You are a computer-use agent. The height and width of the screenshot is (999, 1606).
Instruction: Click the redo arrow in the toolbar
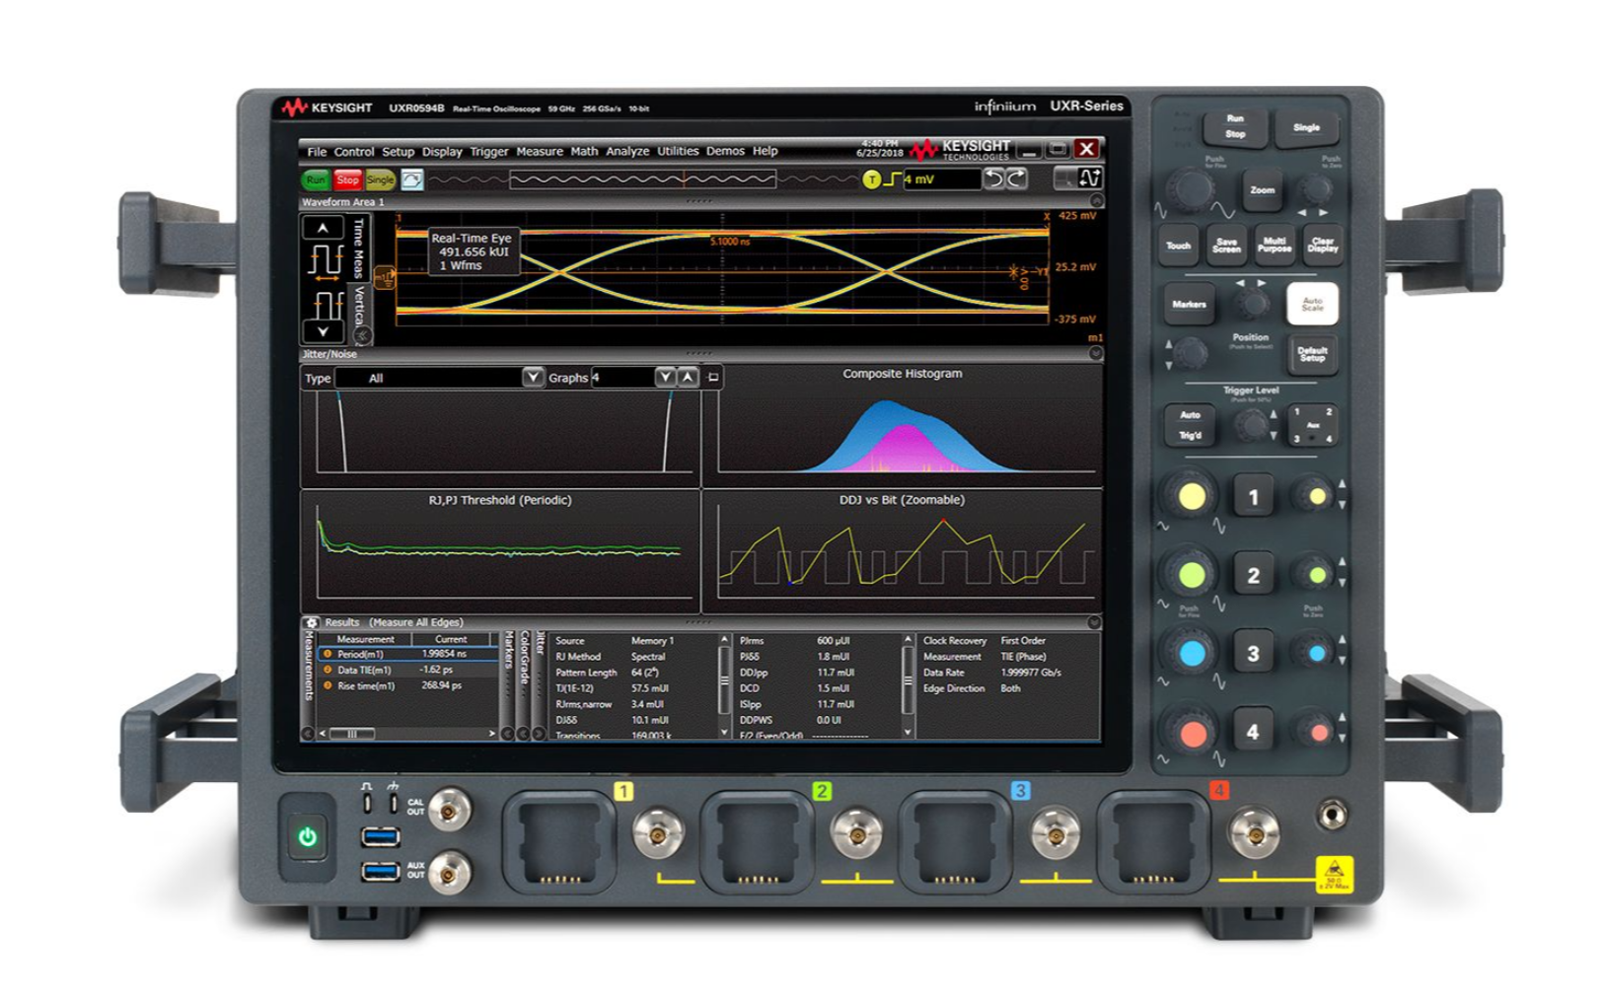click(x=1016, y=178)
